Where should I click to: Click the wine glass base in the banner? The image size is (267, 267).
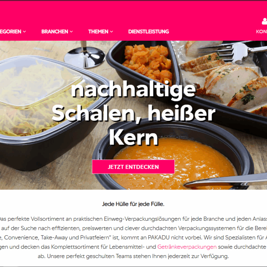84,56
